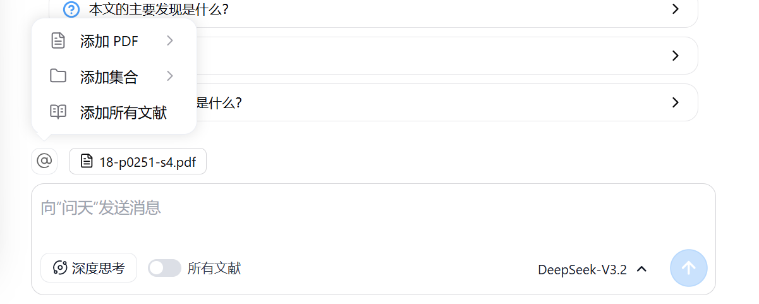
Task: Click the open book icon beside 添加所有文献
Action: click(58, 112)
